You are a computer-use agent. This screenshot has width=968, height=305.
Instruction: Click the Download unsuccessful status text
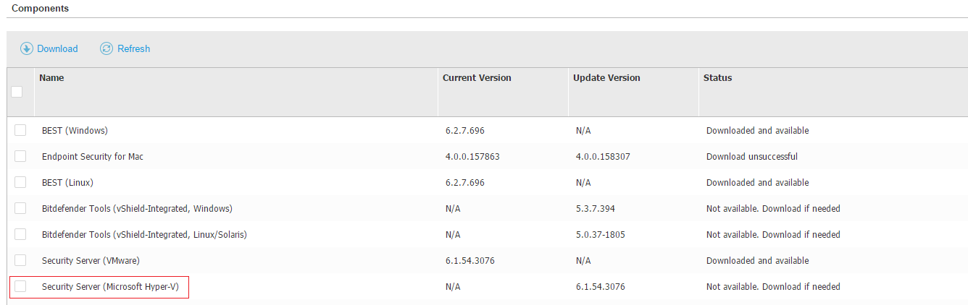point(751,157)
